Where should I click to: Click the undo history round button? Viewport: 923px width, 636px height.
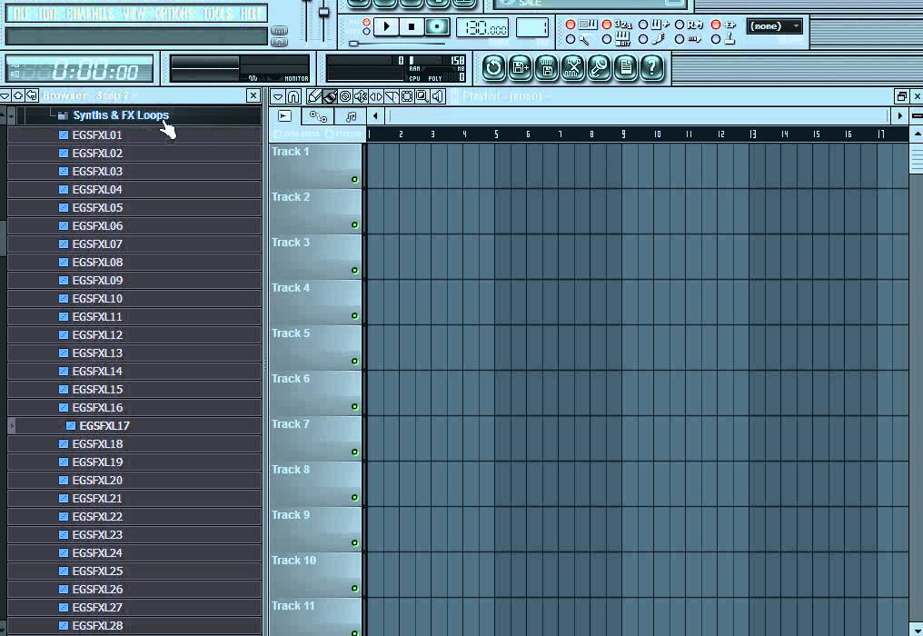click(x=493, y=68)
